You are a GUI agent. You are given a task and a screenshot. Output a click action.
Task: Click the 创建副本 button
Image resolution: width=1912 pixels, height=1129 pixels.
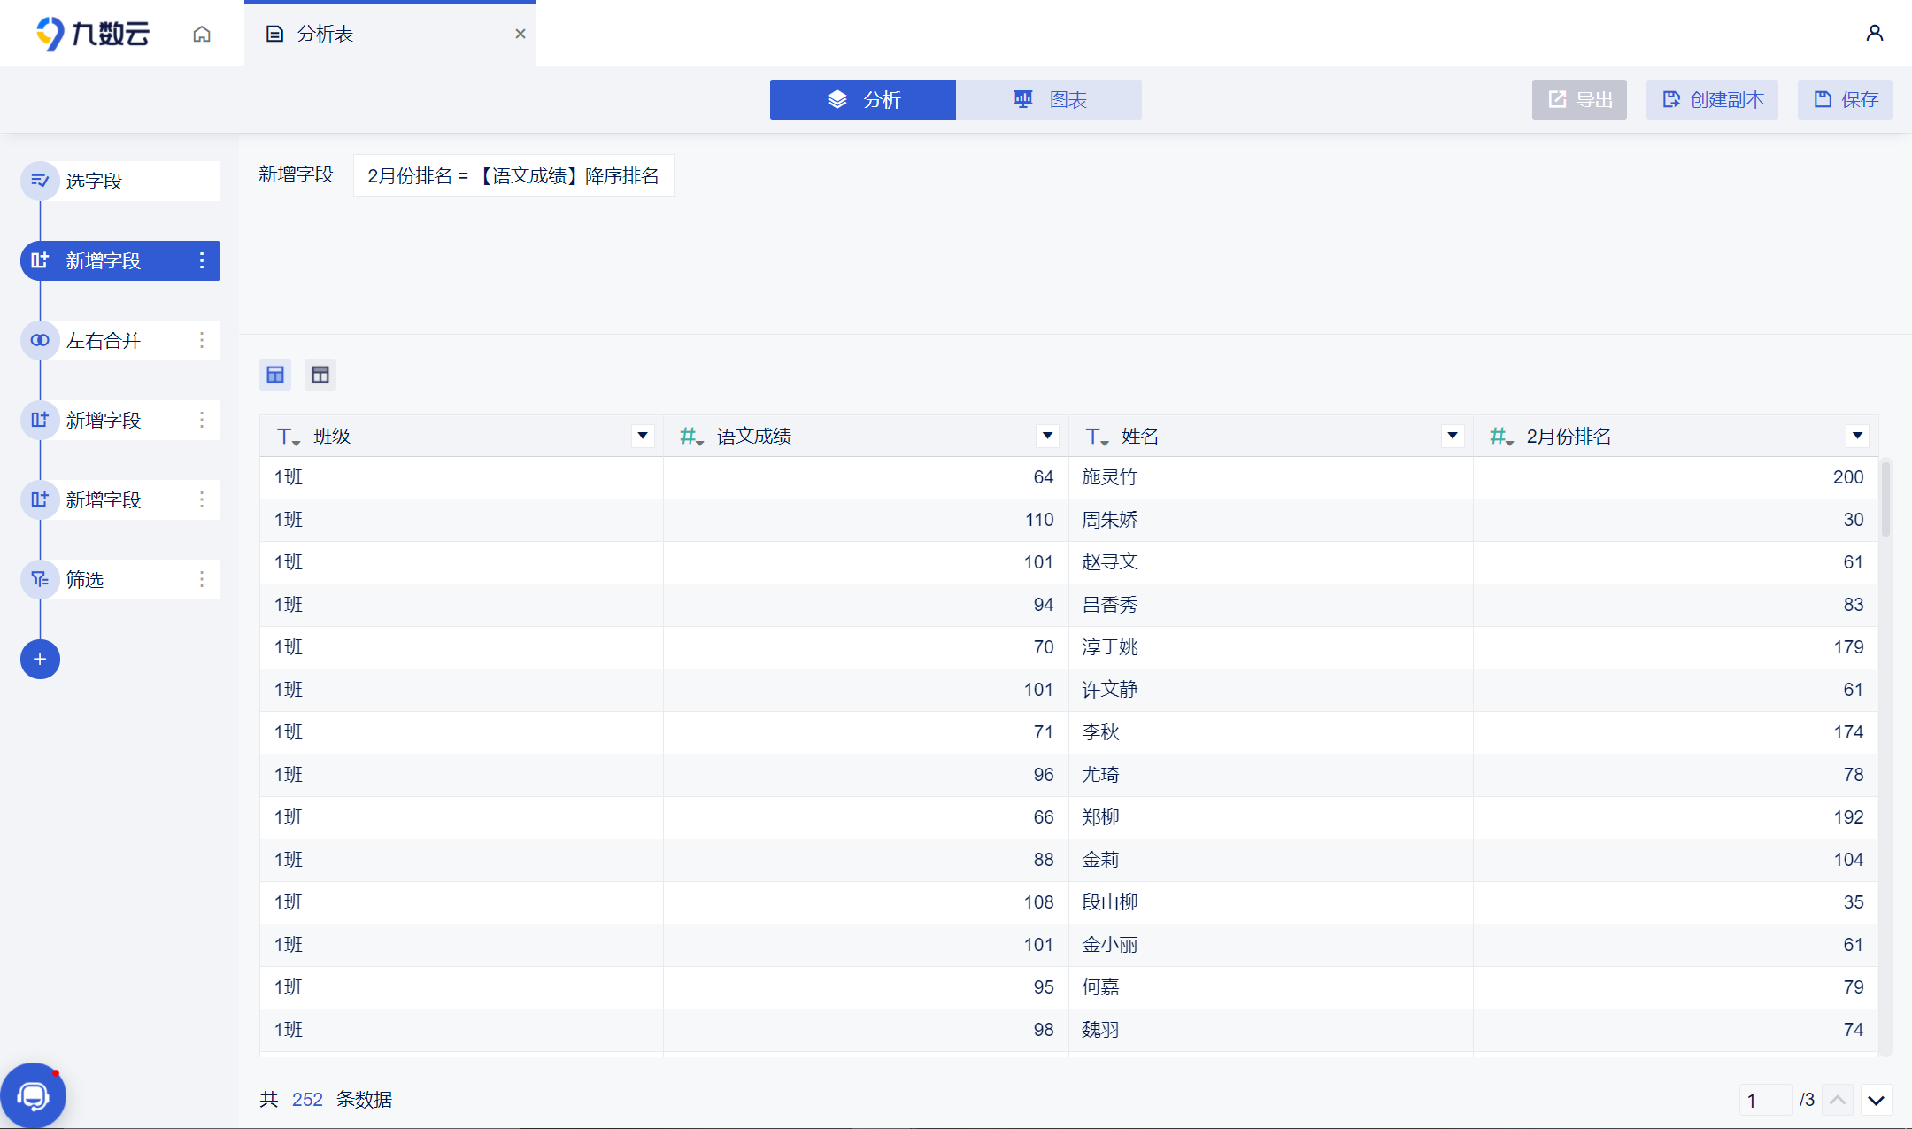point(1712,99)
